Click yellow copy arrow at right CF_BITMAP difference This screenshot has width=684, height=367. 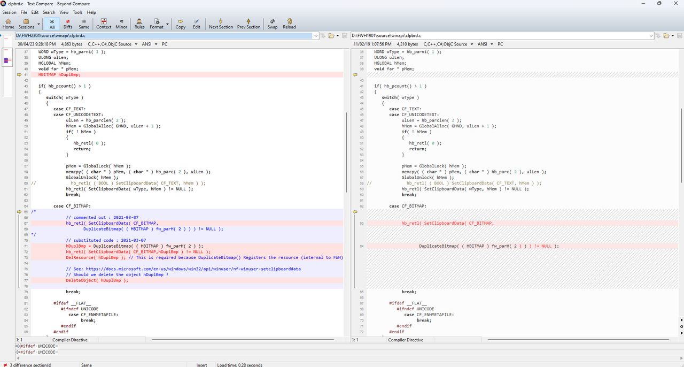(355, 212)
